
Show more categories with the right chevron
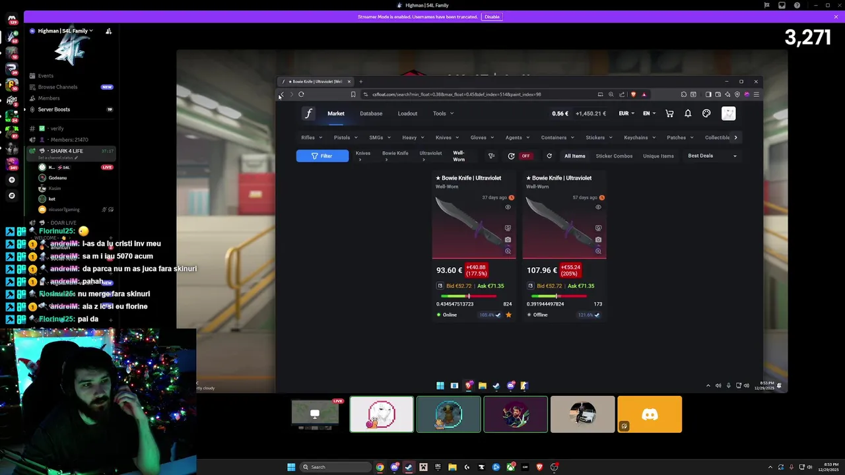point(735,137)
